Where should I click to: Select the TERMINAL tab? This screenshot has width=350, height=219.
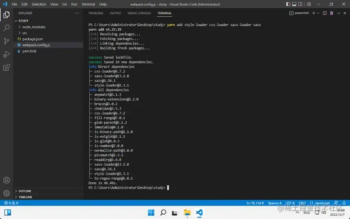point(164,13)
